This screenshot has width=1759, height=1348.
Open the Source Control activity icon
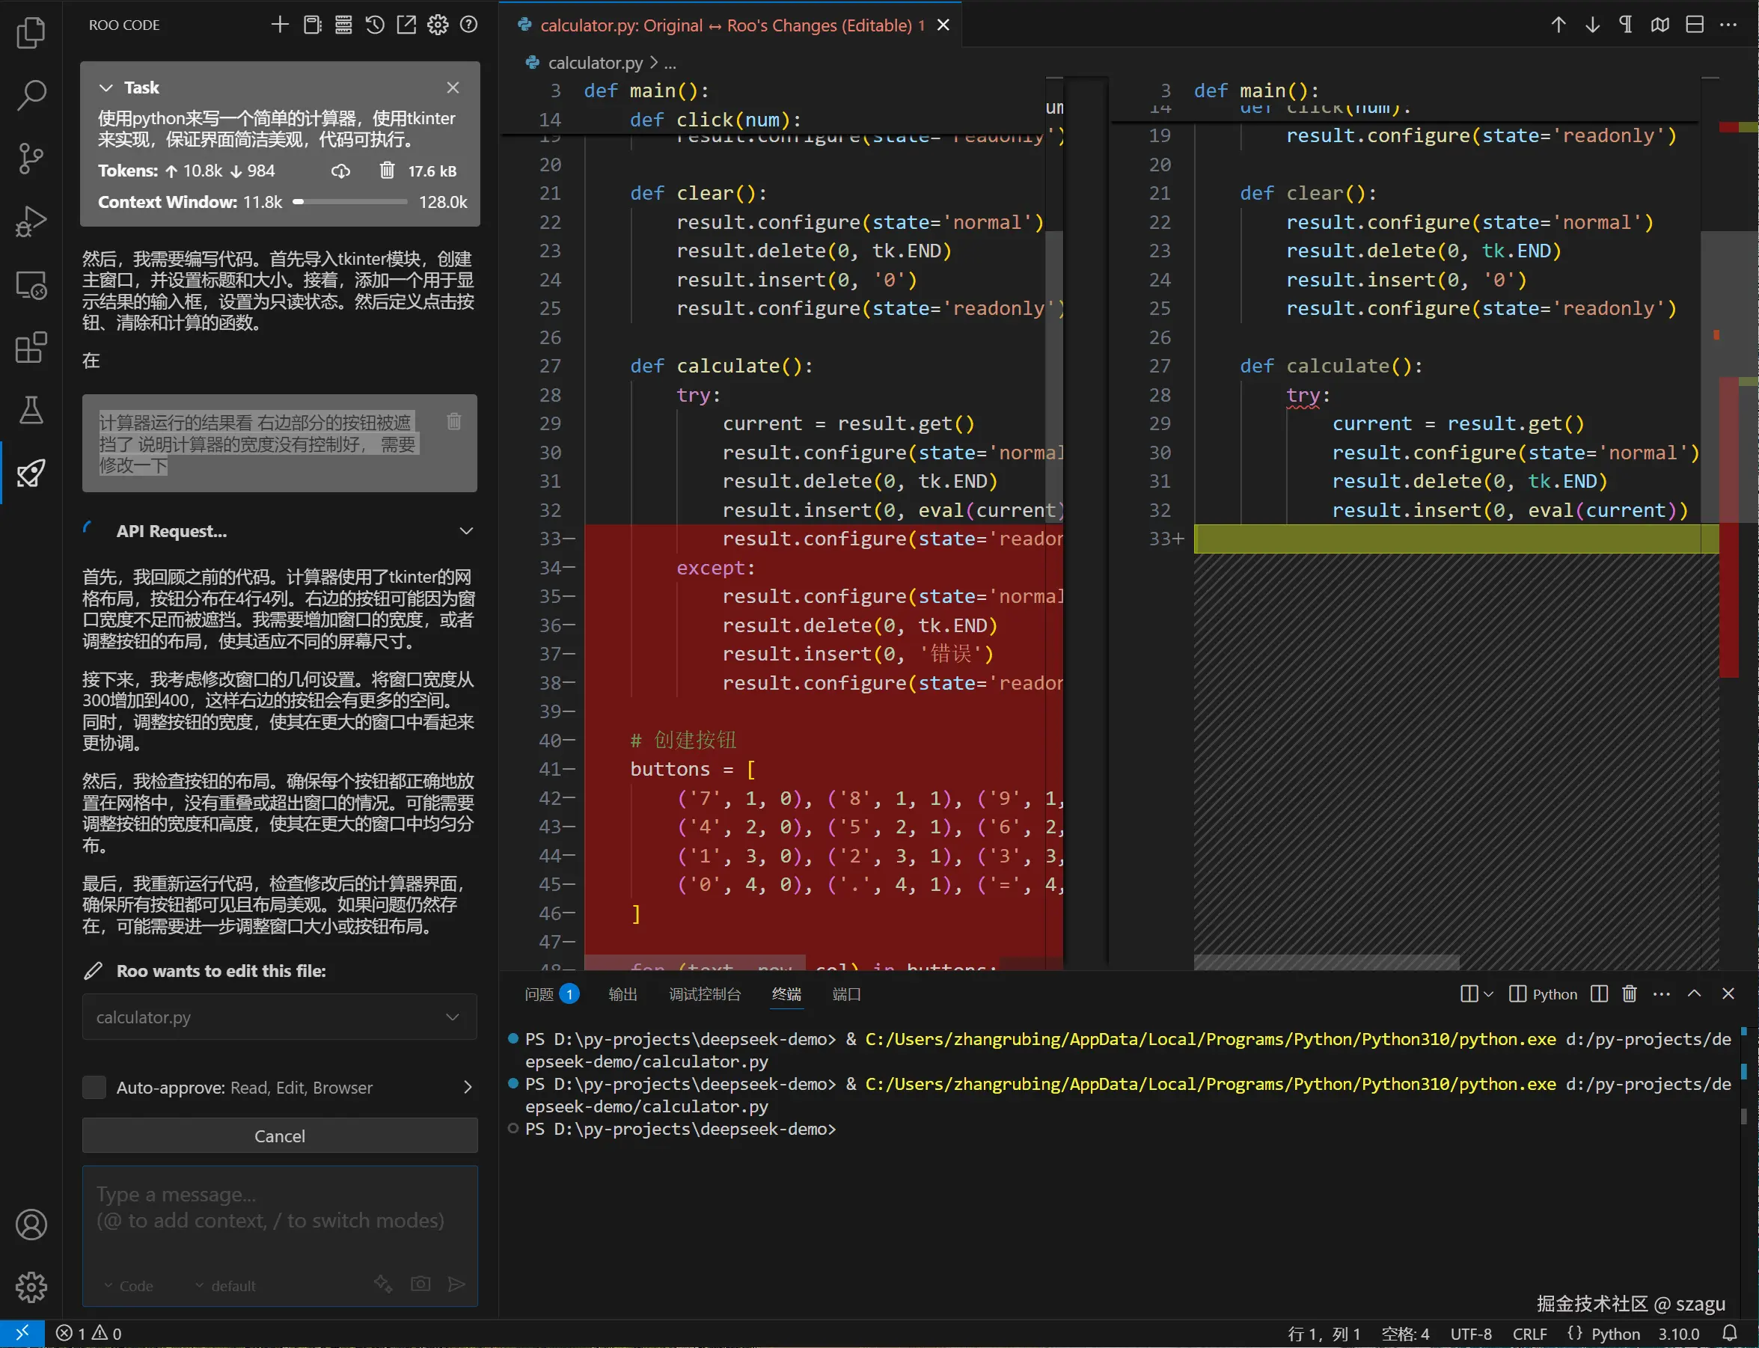(x=31, y=157)
